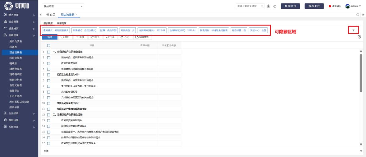
Task: Open 所有者权益变动表 in the sidebar
Action: click(19, 102)
